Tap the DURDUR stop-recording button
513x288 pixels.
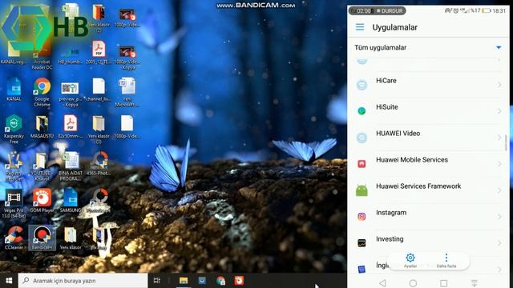point(390,10)
